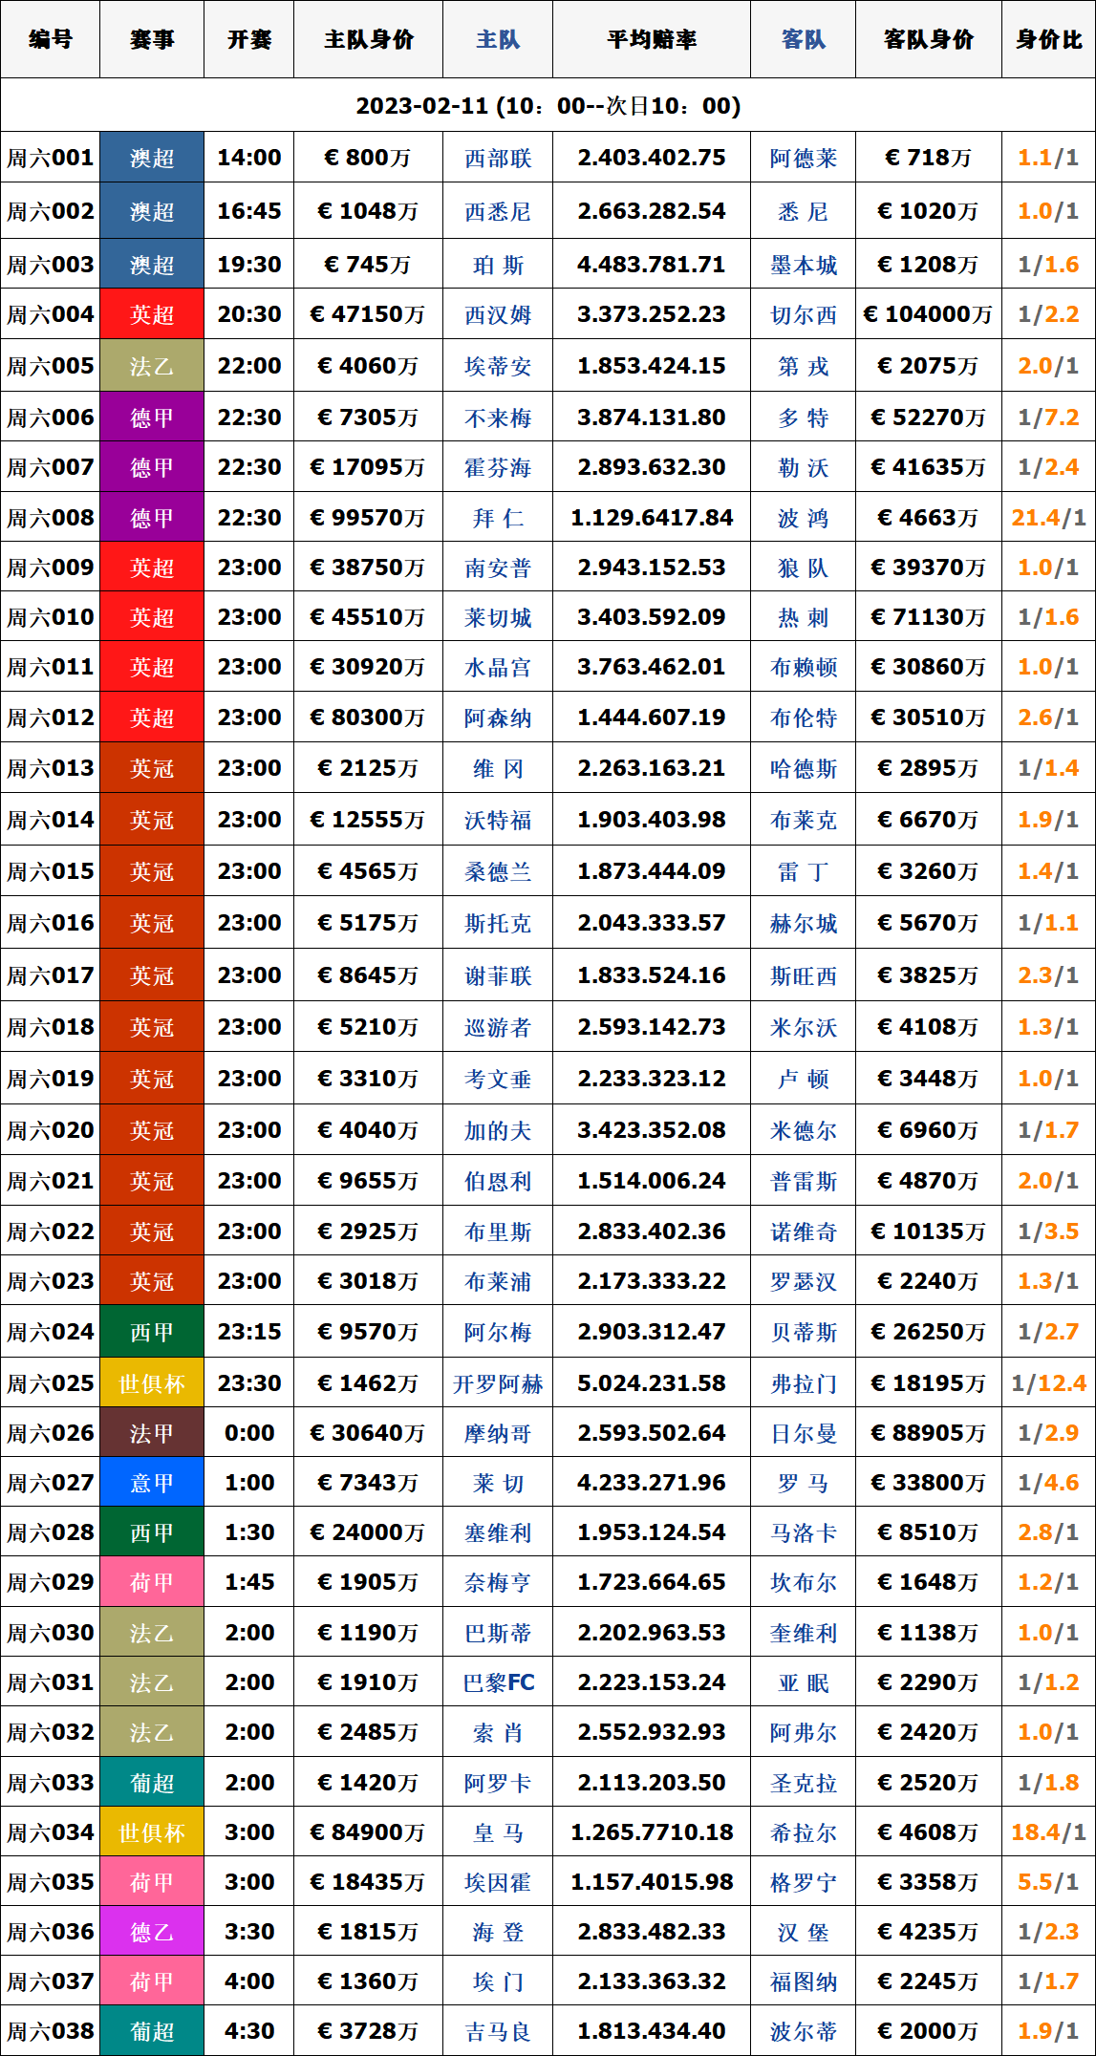
Task: Click the 客队 column header
Action: point(803,39)
